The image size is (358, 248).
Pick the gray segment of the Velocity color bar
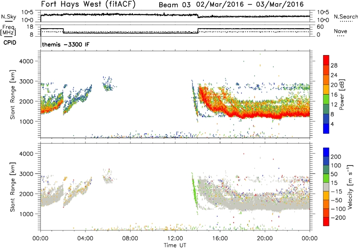click(x=326, y=187)
